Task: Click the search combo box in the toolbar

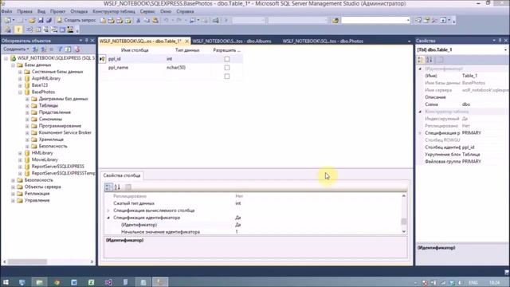Action: coord(375,20)
